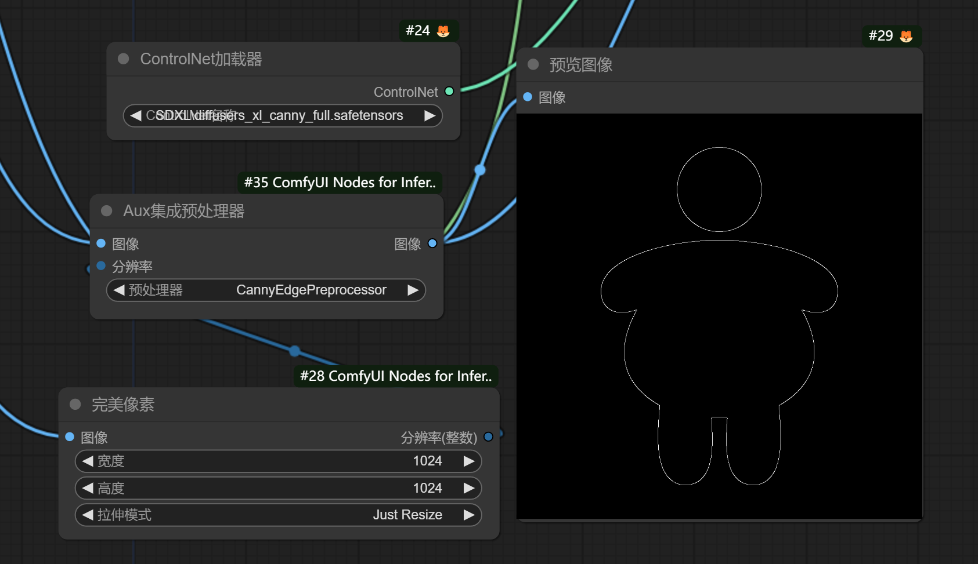The image size is (978, 564).
Task: Select the Aux集成预处理器 node title
Action: tap(183, 211)
